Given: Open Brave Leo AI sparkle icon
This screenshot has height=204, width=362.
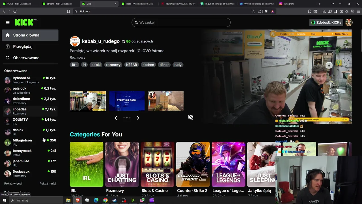Looking at the screenshot, I should pyautogui.click(x=347, y=11).
